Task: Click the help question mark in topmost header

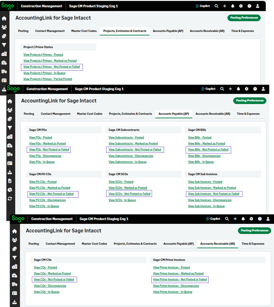Action: pos(249,6)
